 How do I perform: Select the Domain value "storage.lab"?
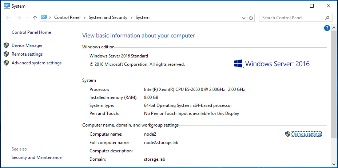(155, 160)
